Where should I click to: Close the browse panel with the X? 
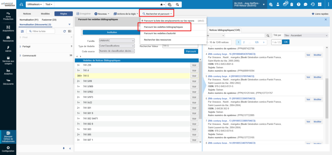point(326,19)
